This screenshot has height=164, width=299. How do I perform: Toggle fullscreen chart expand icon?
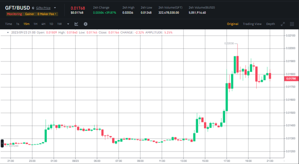pyautogui.click(x=283, y=24)
